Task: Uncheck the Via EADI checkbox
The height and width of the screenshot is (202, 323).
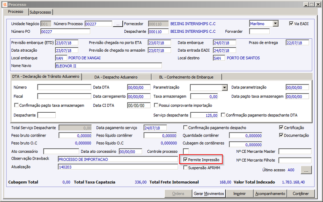Action: point(291,23)
